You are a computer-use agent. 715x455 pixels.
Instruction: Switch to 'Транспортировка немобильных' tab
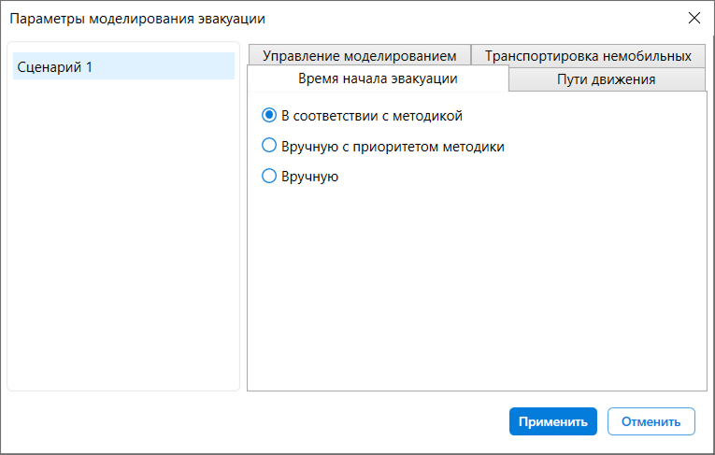tap(588, 56)
